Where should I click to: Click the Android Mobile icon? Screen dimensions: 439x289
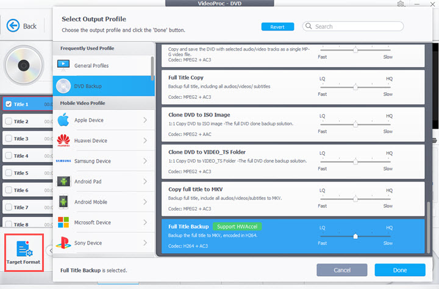[x=63, y=202]
